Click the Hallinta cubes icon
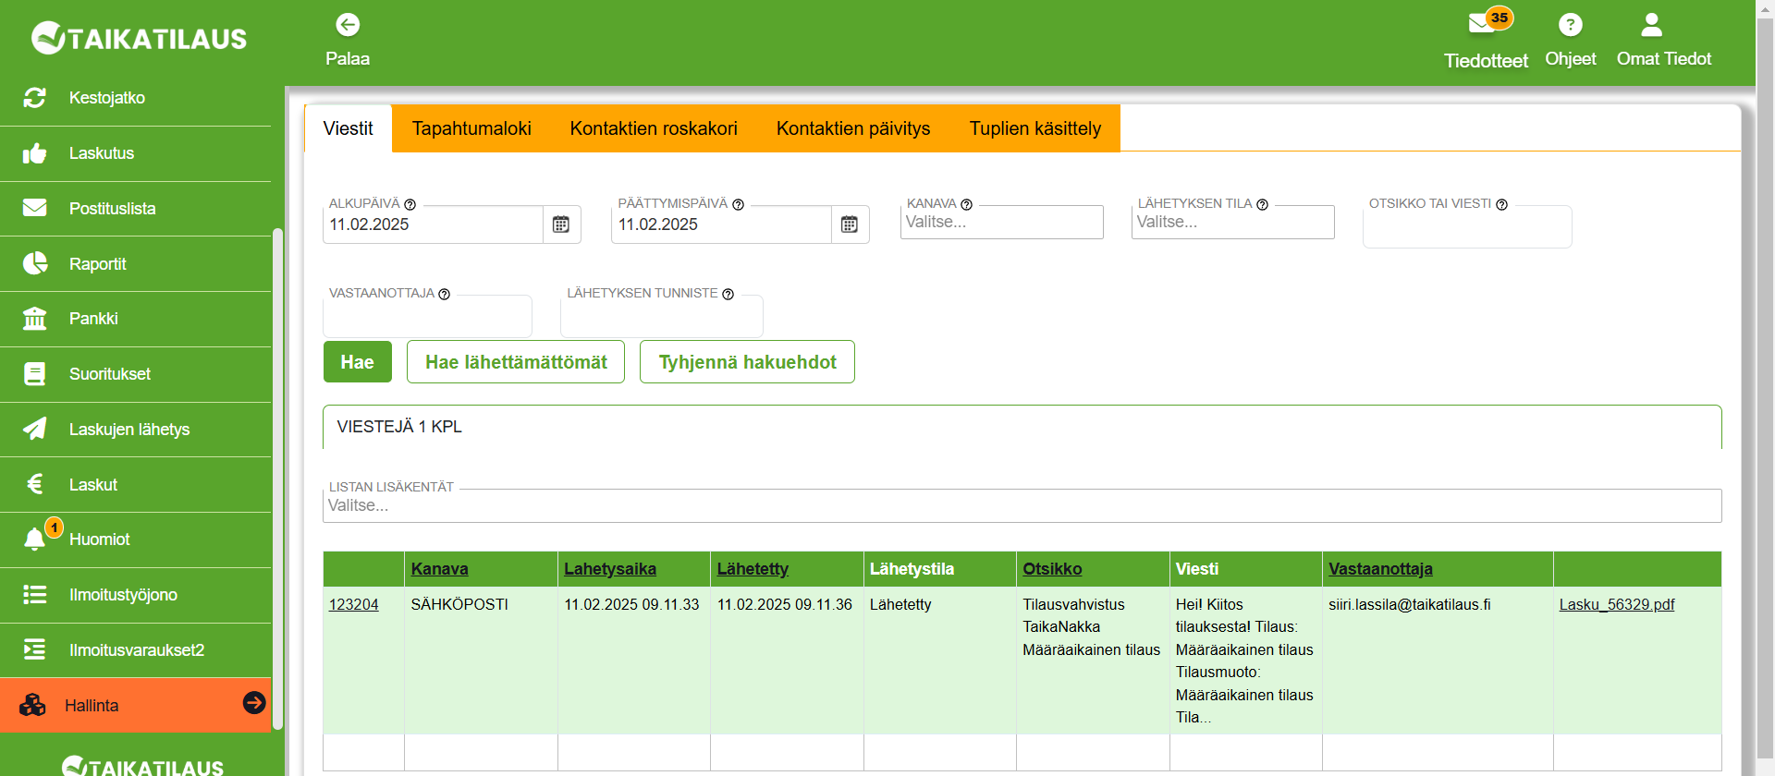The width and height of the screenshot is (1775, 776). point(32,705)
